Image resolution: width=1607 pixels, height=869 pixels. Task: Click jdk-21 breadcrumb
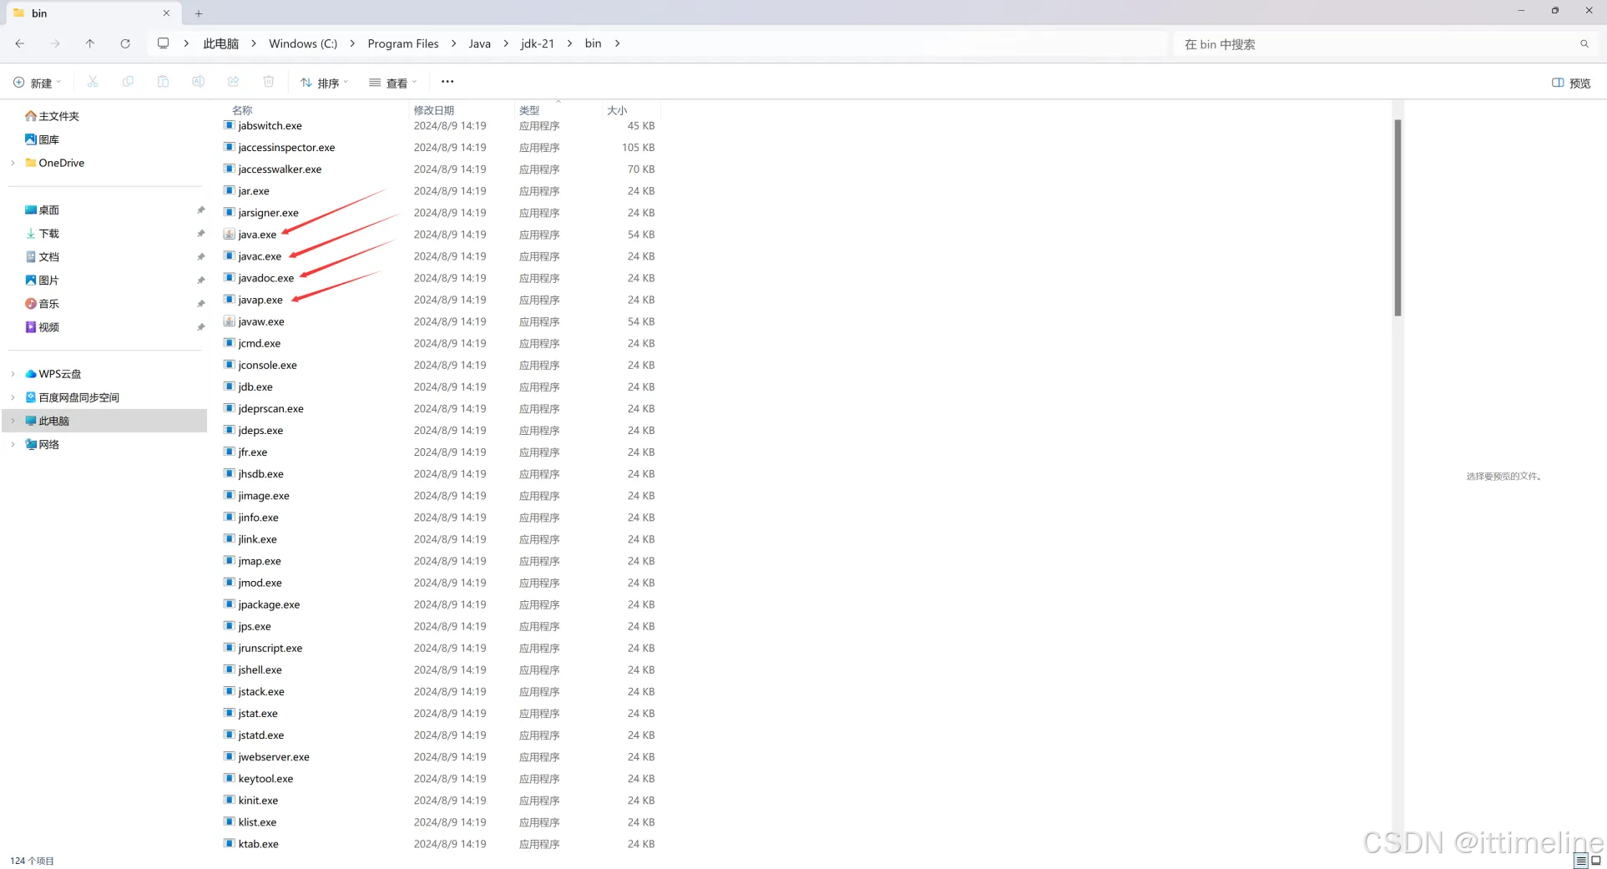coord(538,43)
